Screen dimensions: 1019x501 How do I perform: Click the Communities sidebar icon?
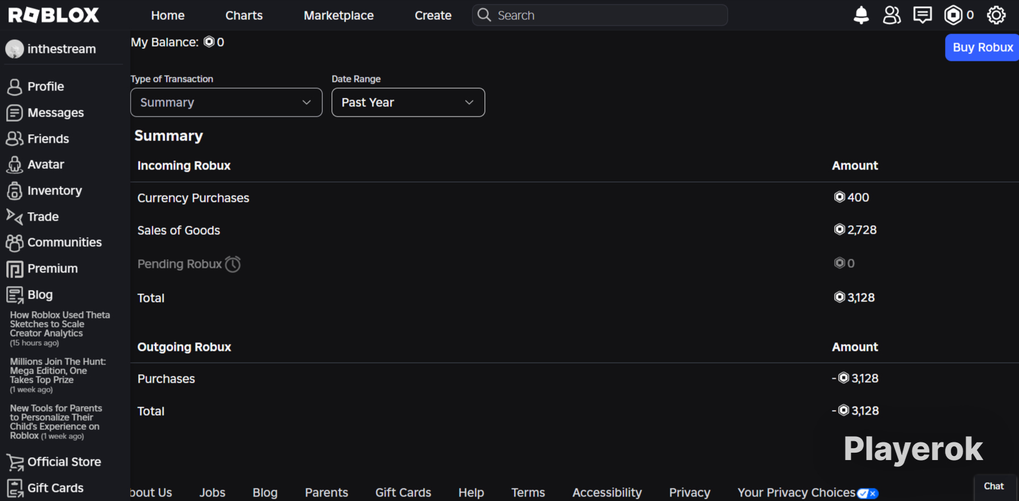point(14,243)
